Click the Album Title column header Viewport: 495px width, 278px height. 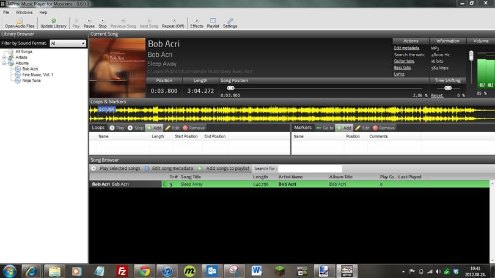340,177
